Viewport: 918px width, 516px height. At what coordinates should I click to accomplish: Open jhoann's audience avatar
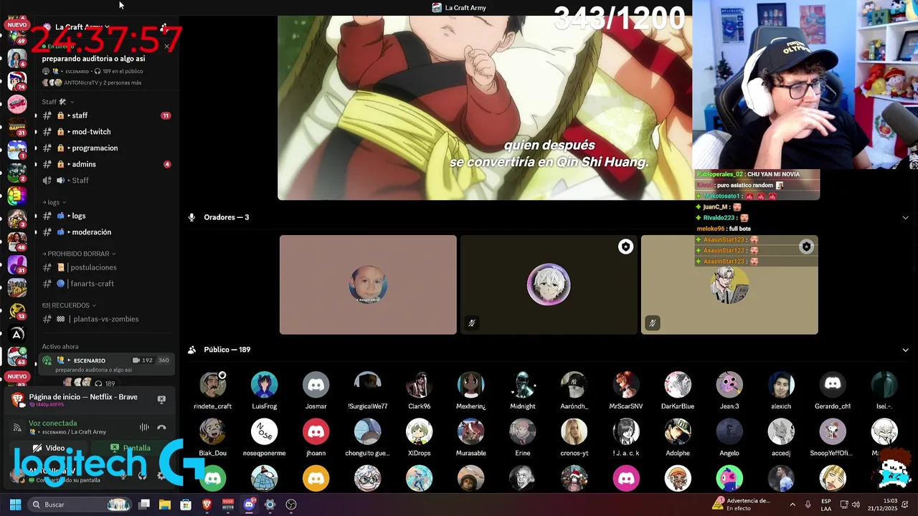(316, 432)
